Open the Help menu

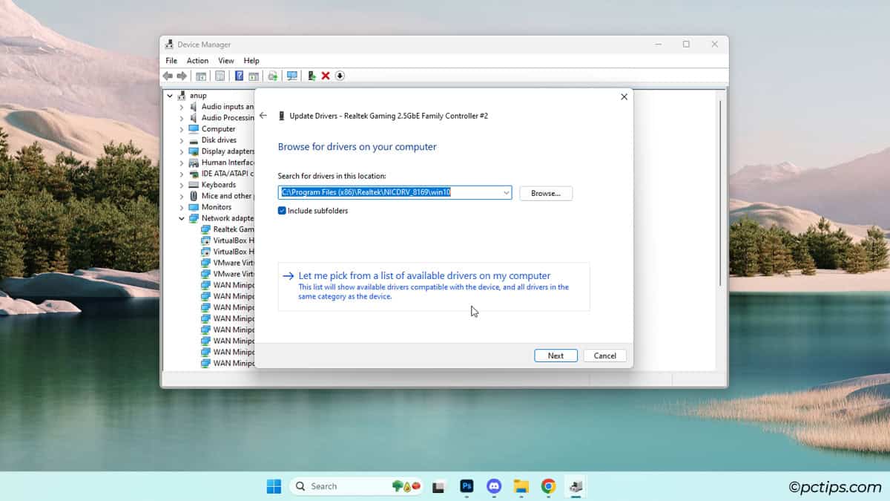click(x=251, y=61)
